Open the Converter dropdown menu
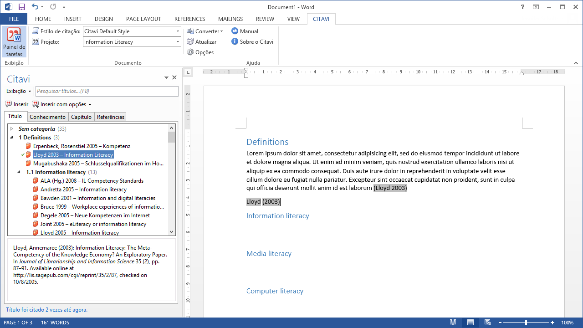 tap(205, 31)
